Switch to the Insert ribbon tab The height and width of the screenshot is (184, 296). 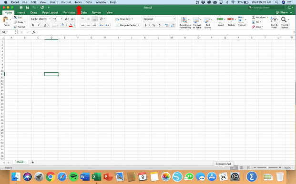(x=21, y=12)
